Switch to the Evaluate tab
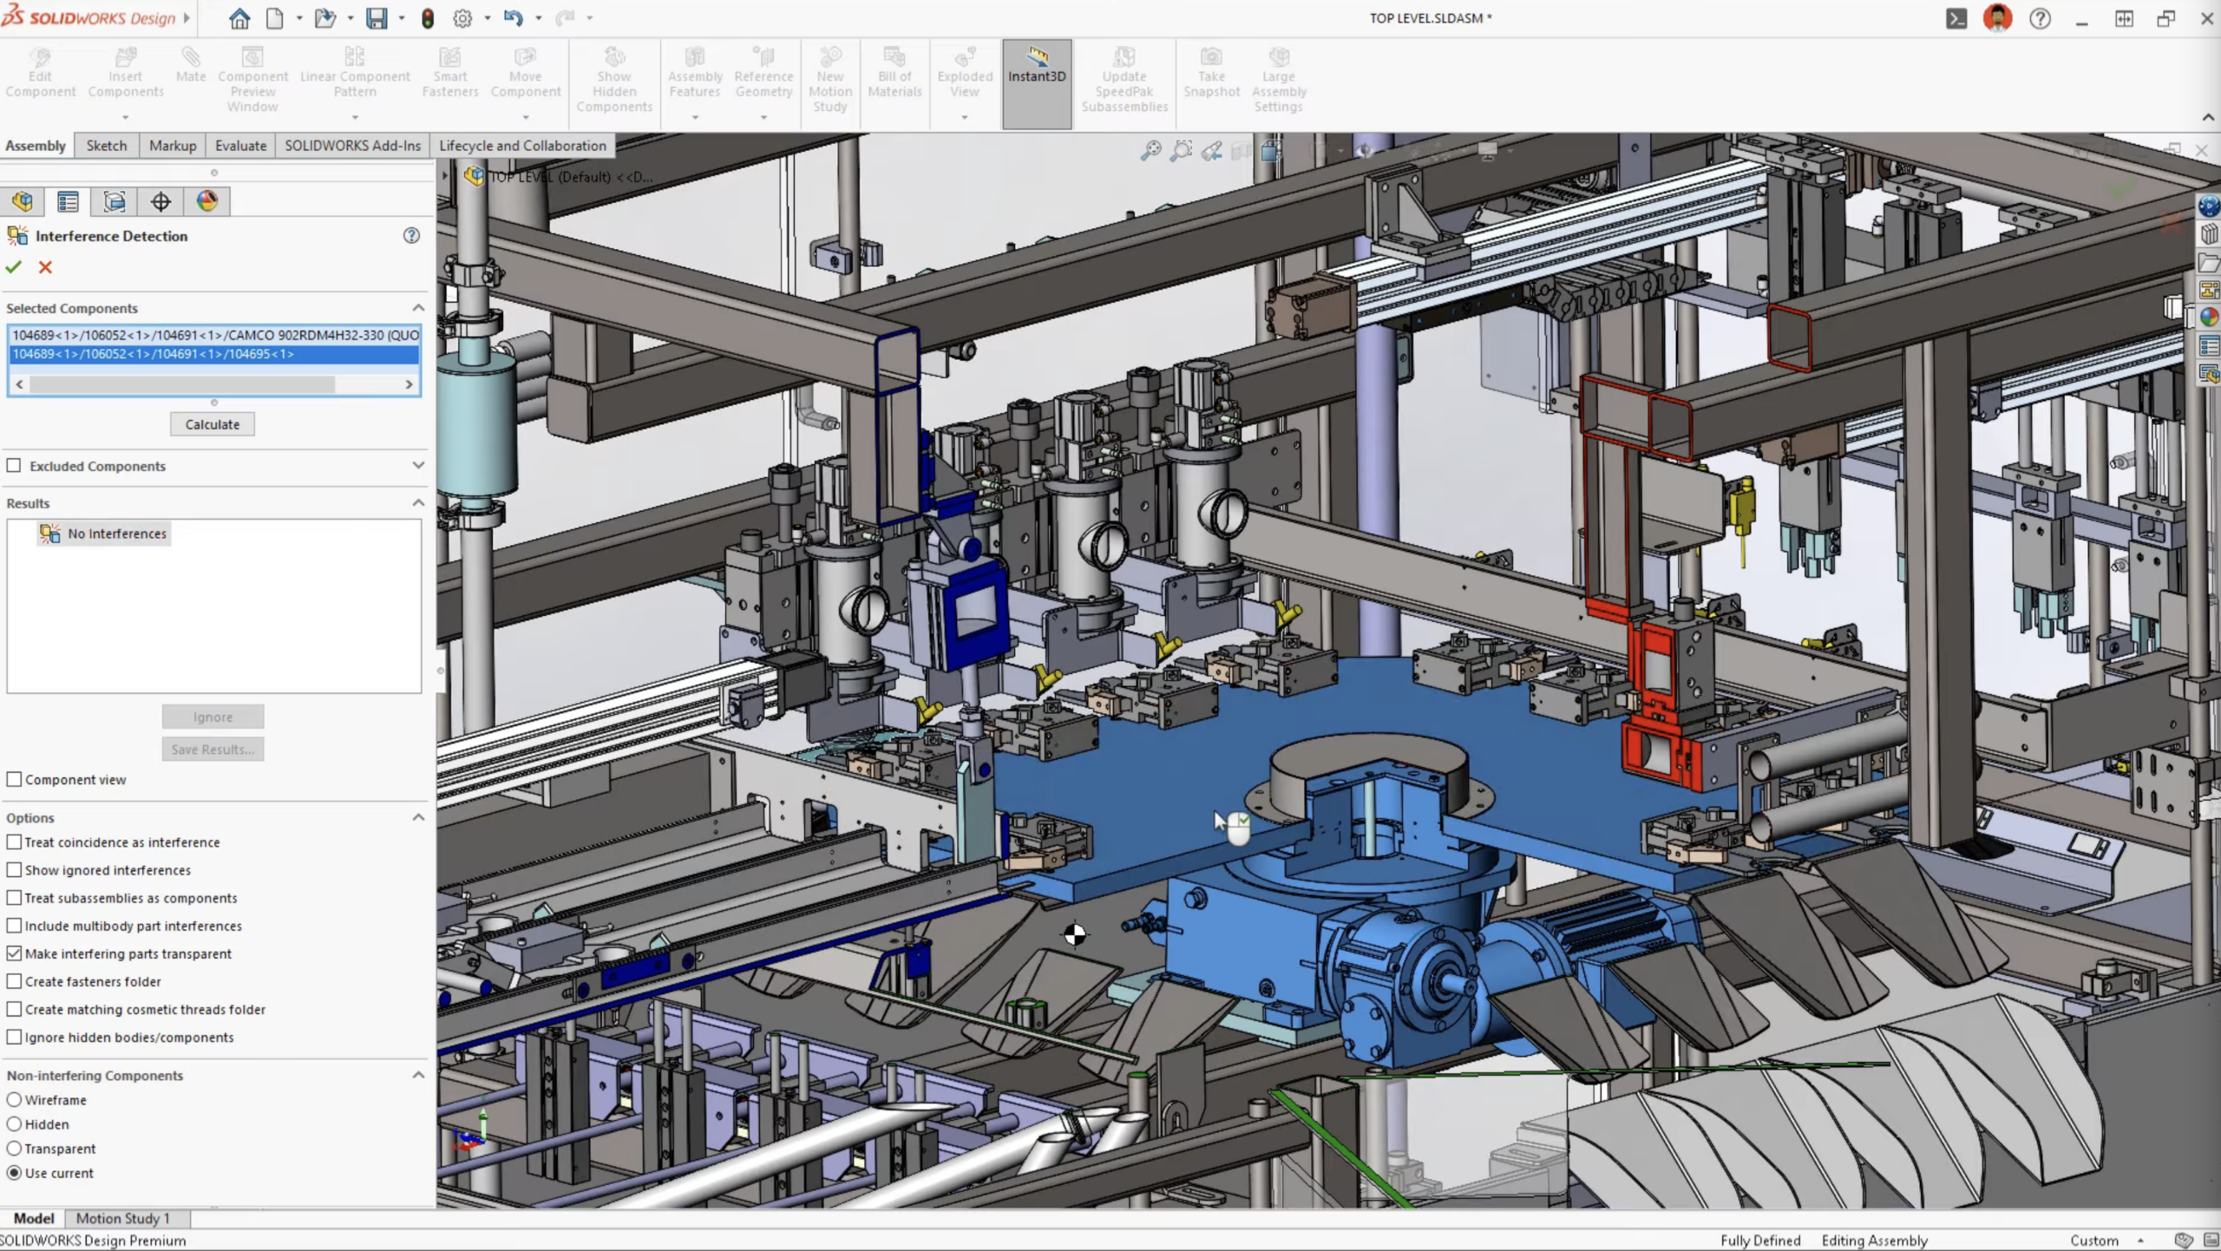 pyautogui.click(x=240, y=146)
